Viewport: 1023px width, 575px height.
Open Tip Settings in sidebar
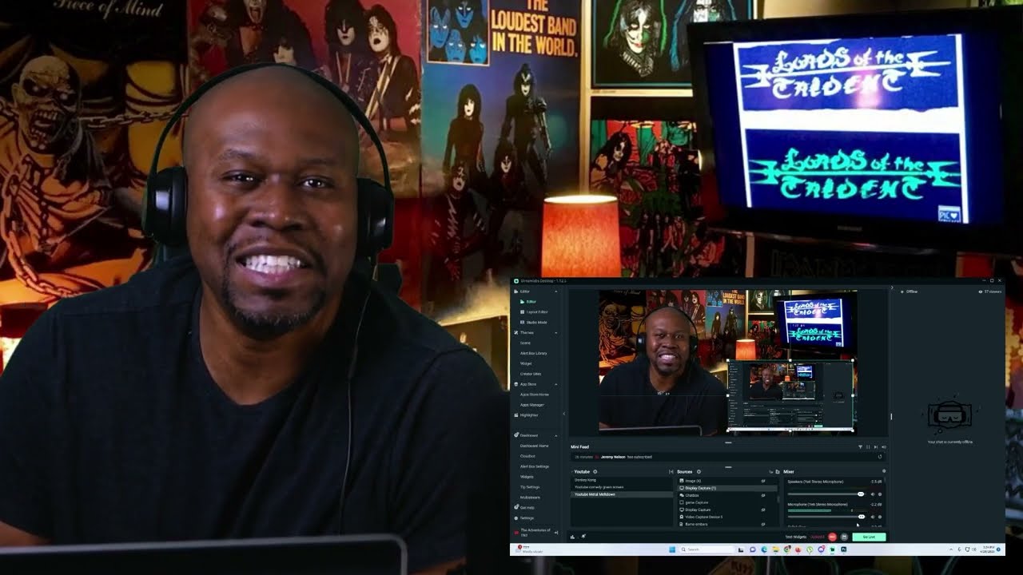click(530, 487)
